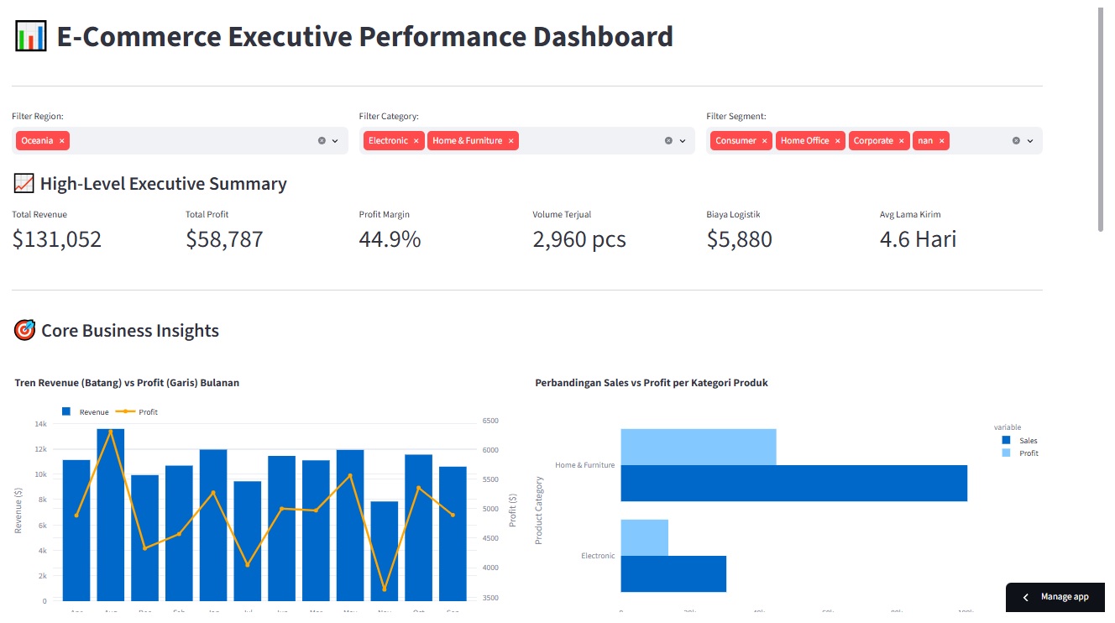Screen dimensions: 1115x623
Task: Click the Manage app chevron arrow
Action: point(1025,597)
